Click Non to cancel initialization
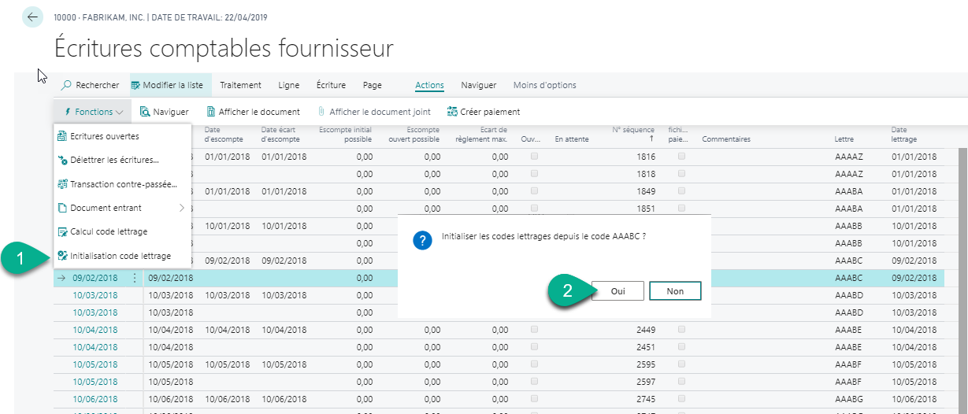Viewport: 968px width, 414px height. pos(674,290)
